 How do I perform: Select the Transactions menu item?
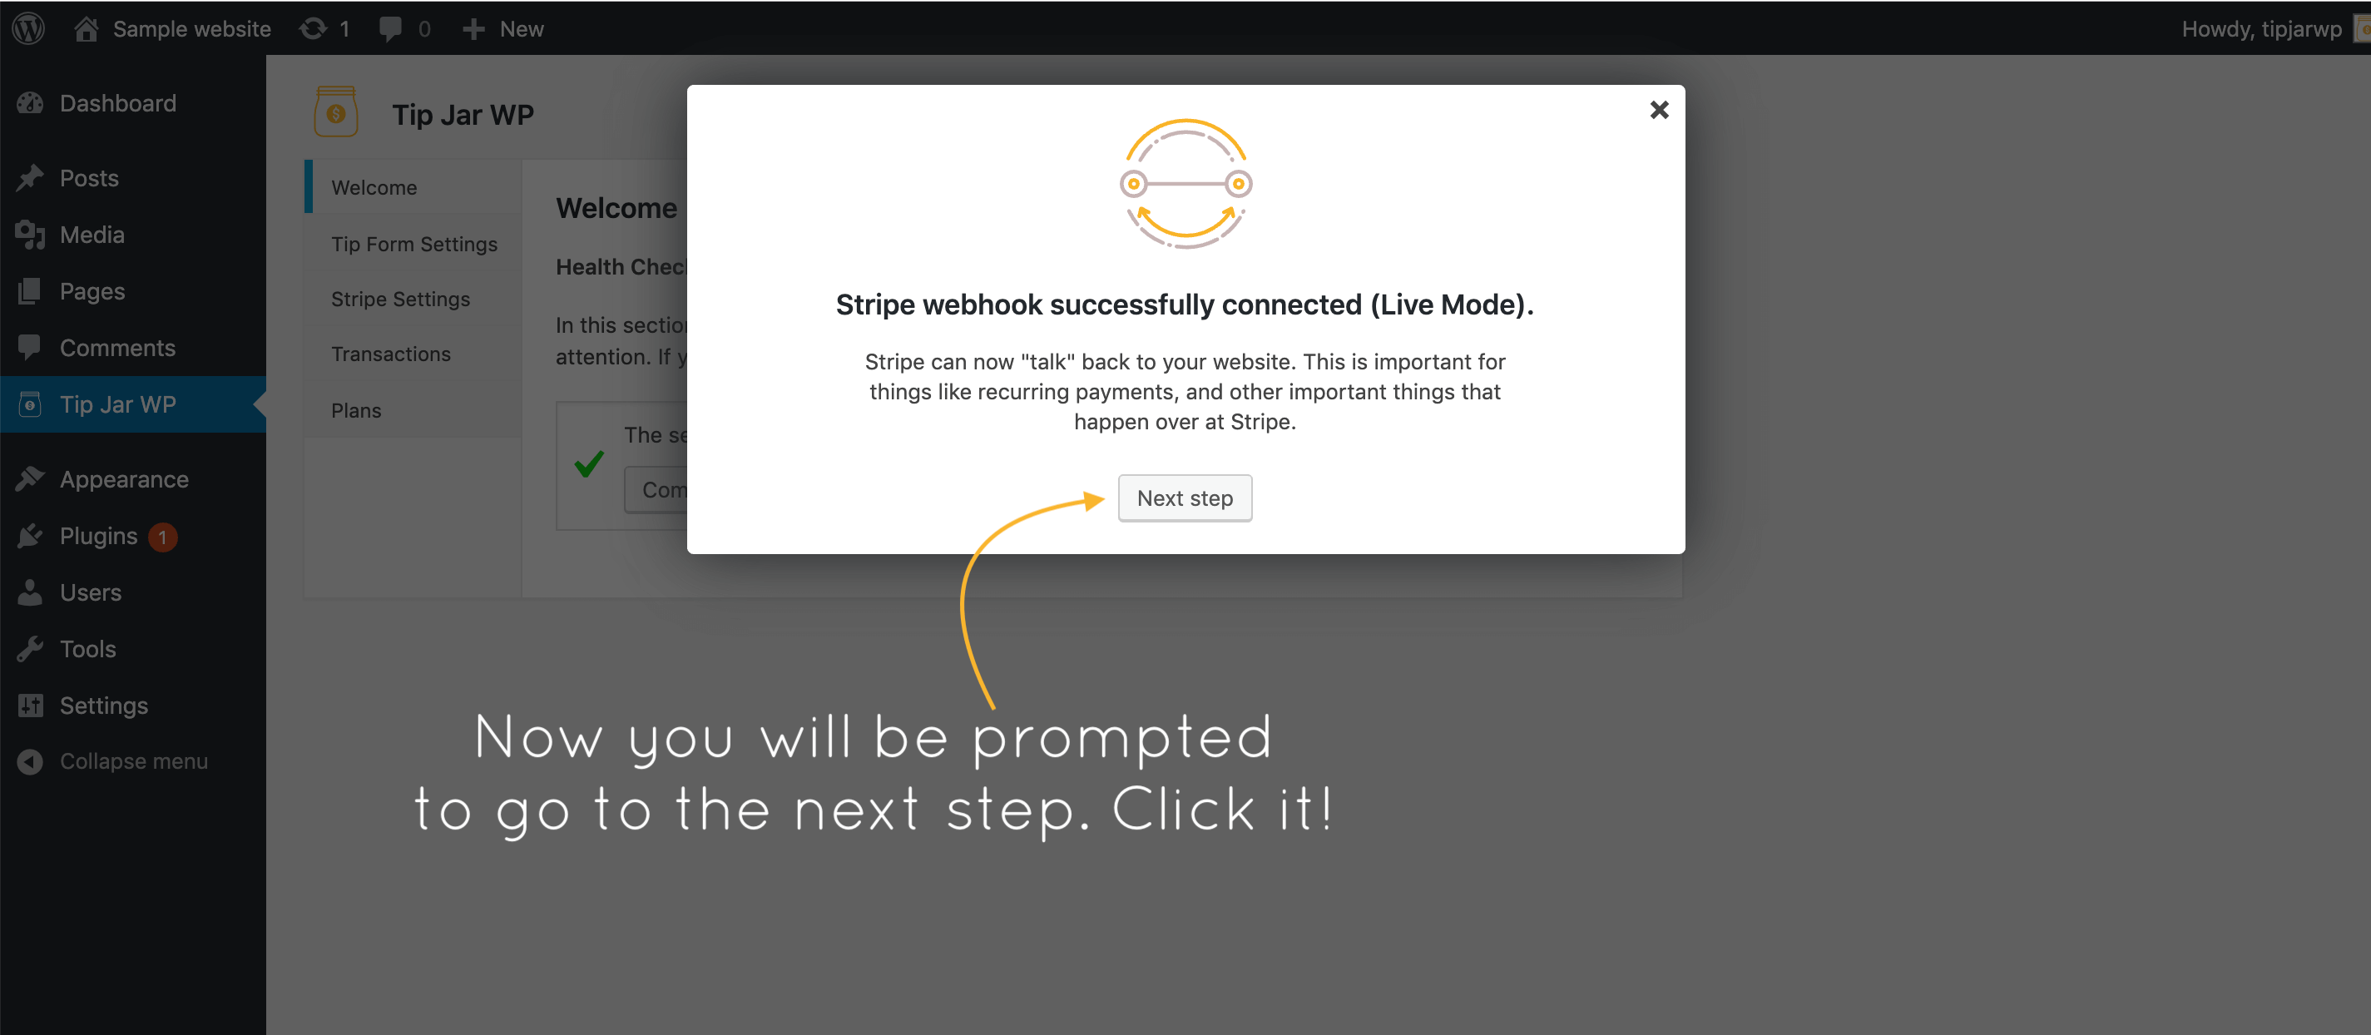click(392, 353)
